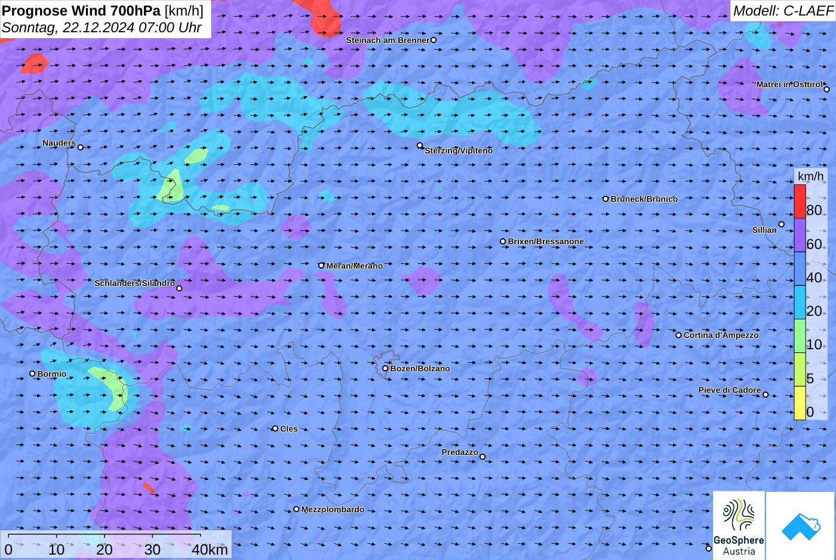This screenshot has width=836, height=560.
Task: Click the Matrei in Osttirol marker
Action: [826, 89]
